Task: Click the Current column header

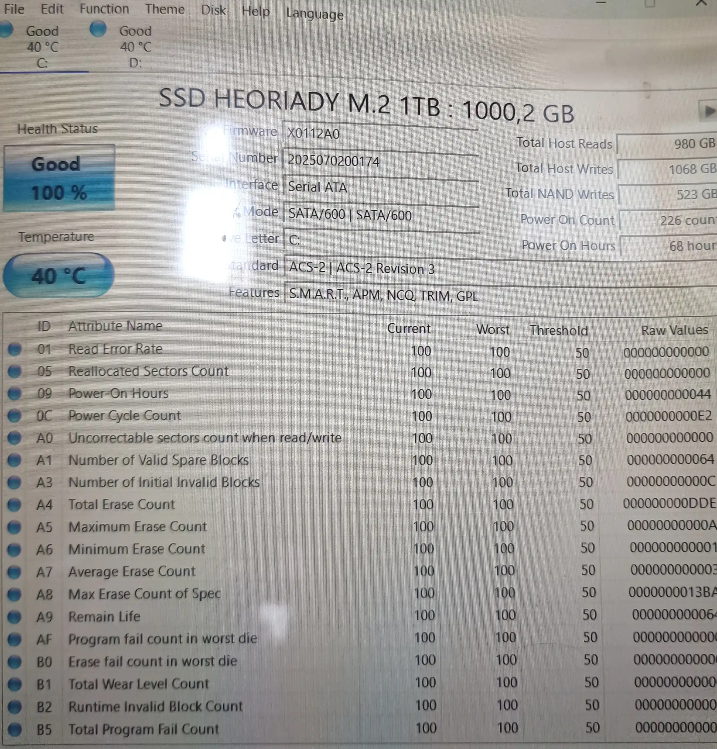Action: [x=409, y=329]
